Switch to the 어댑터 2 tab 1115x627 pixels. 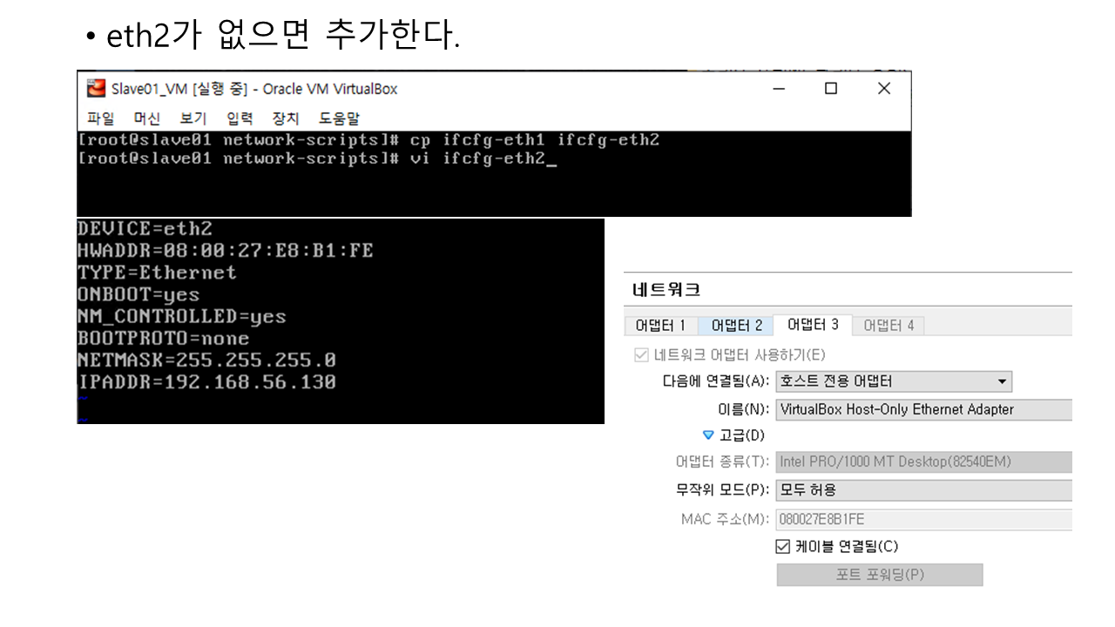coord(736,326)
